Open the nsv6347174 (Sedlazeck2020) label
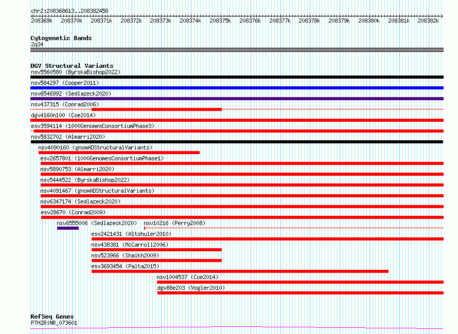Image resolution: width=458 pixels, height=334 pixels. click(80, 201)
